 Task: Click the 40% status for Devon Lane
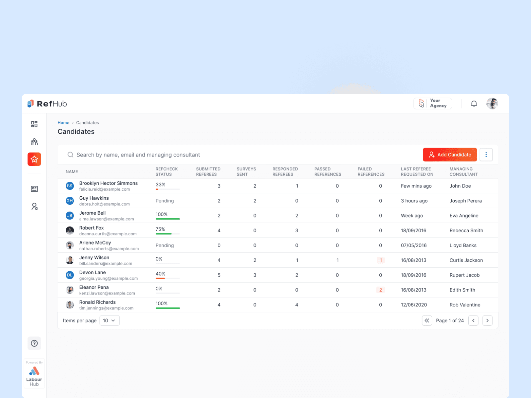161,274
